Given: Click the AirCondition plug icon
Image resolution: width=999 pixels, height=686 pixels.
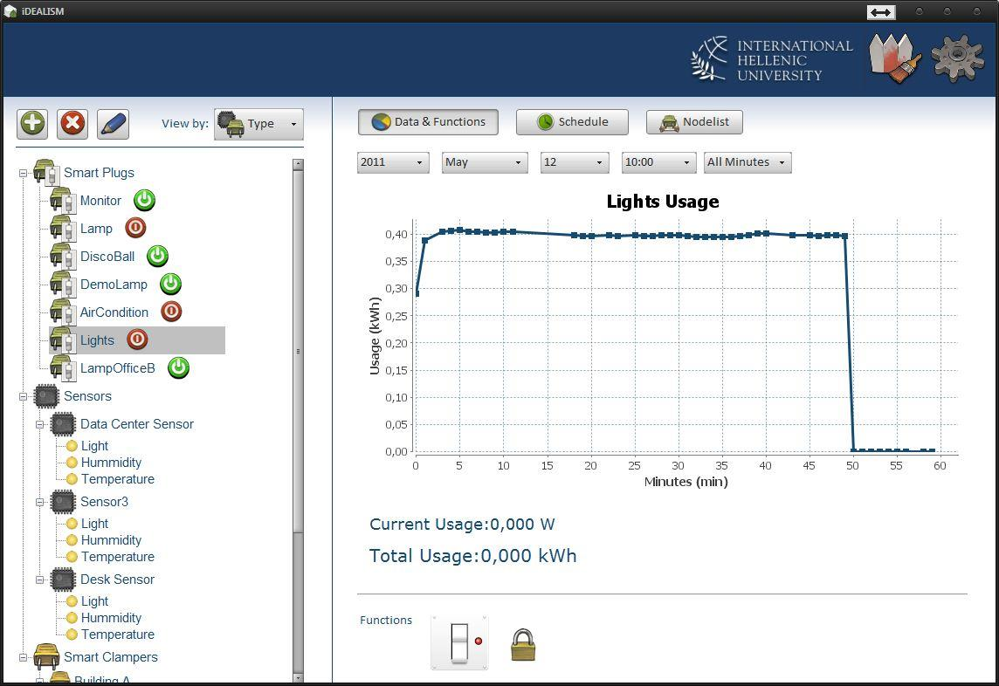Looking at the screenshot, I should click(x=63, y=312).
